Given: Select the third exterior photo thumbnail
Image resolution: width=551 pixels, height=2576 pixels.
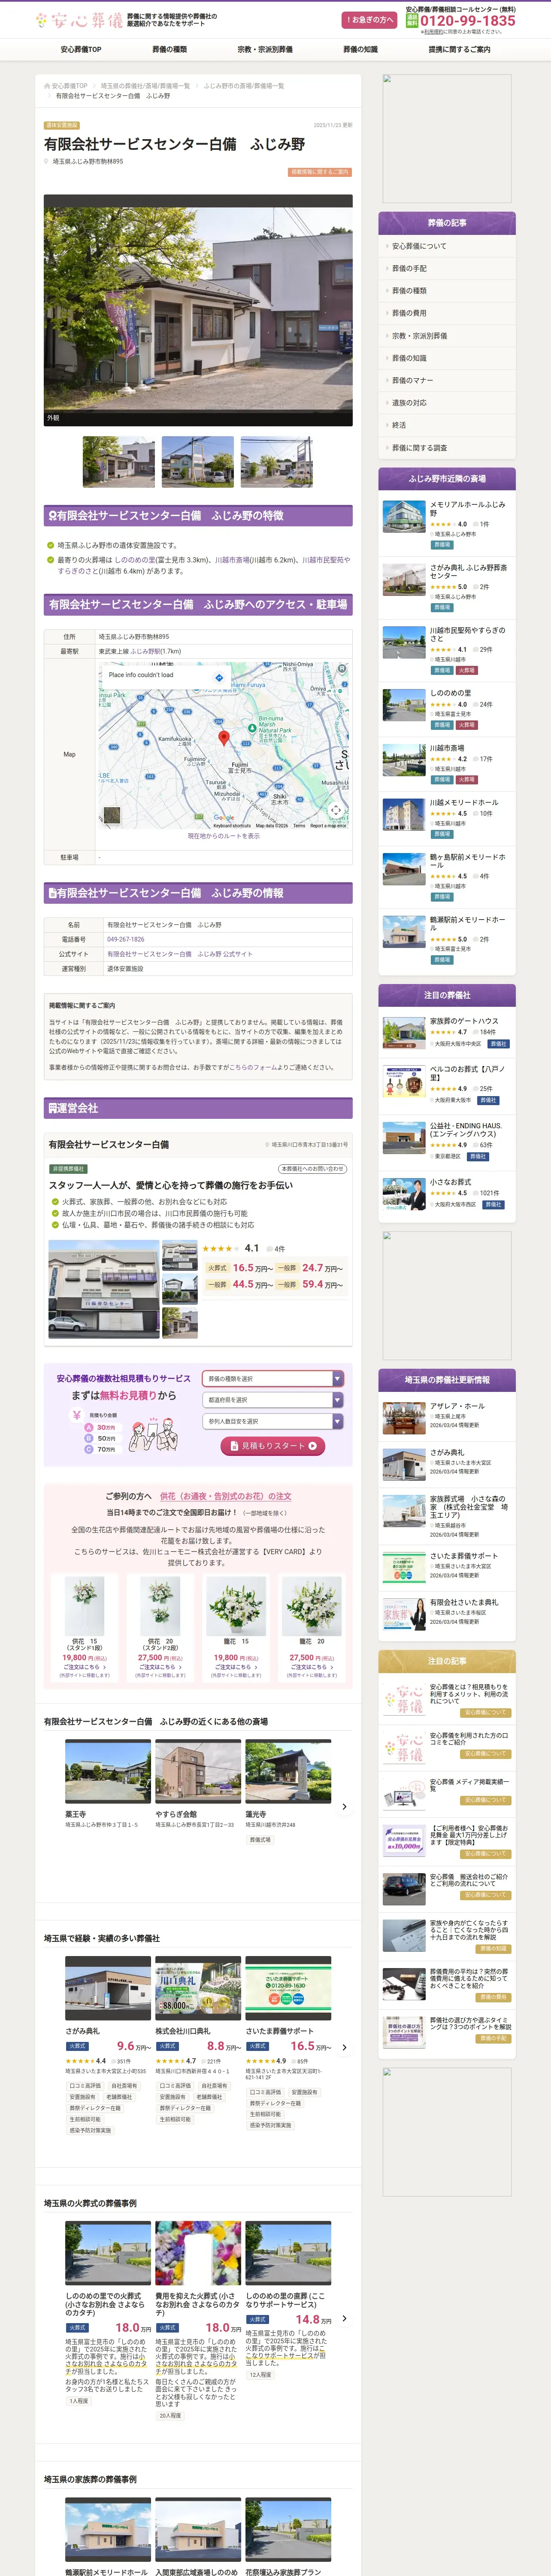Looking at the screenshot, I should (x=277, y=461).
